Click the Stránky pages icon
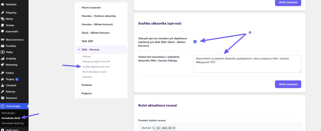The image size is (321, 131). point(3,25)
